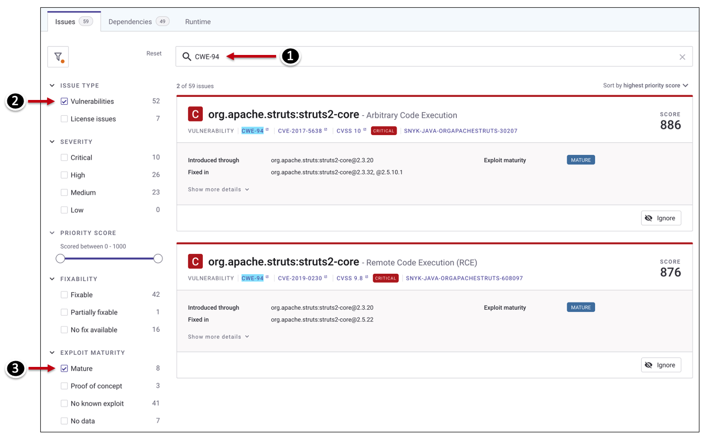701x436 pixels.
Task: Expand Show more details on score 876 card
Action: coord(218,337)
